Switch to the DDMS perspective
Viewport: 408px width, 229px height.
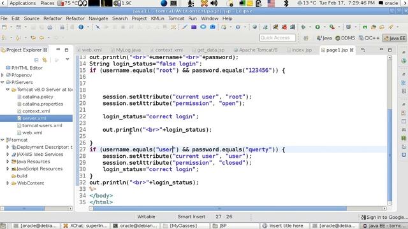346,38
